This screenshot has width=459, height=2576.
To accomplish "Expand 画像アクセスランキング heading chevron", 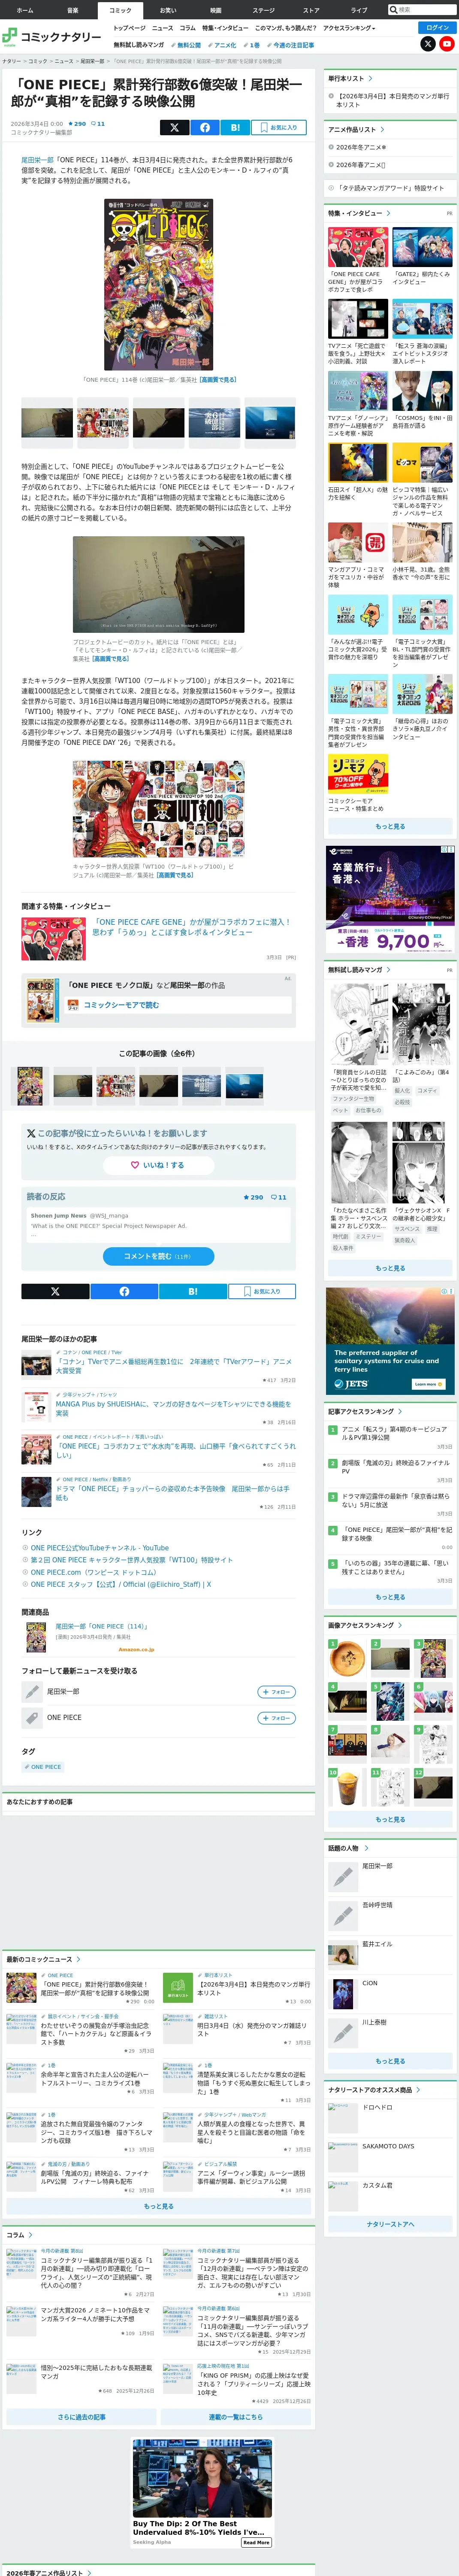I will click(399, 1626).
